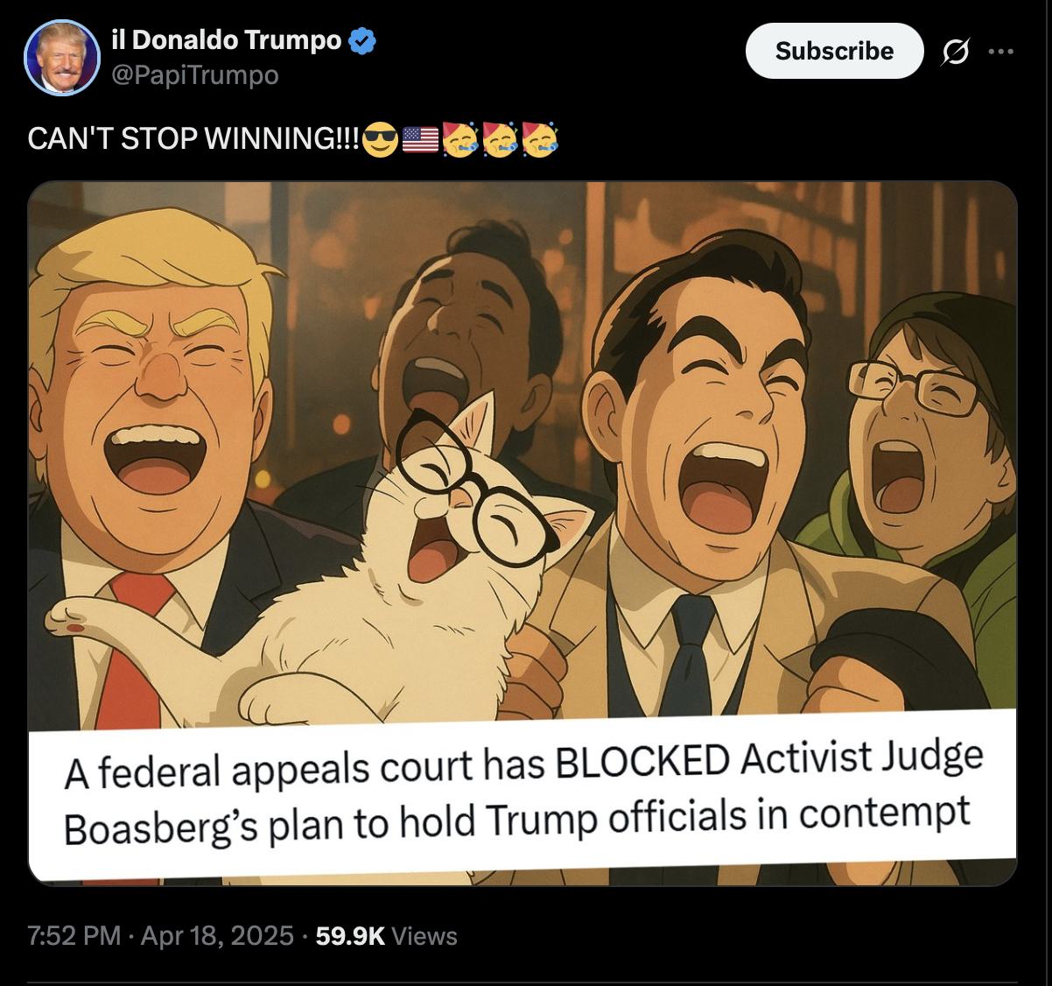1052x986 pixels.
Task: Open the three-dot more options menu
Action: [x=1000, y=52]
